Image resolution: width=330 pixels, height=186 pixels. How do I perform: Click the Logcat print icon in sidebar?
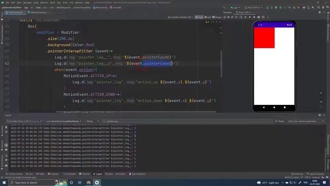(x=6, y=150)
